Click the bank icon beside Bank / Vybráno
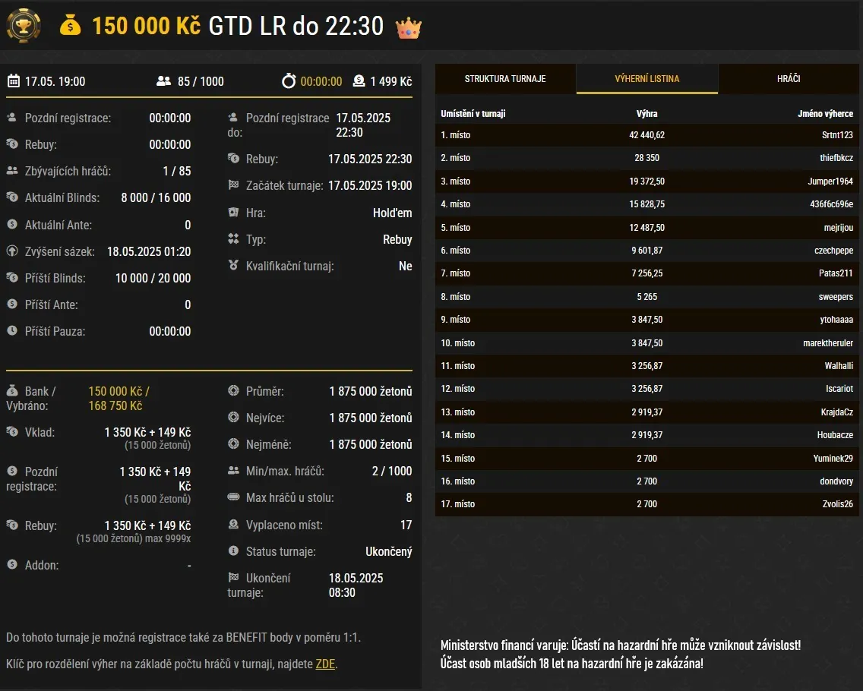The width and height of the screenshot is (863, 691). (x=11, y=391)
